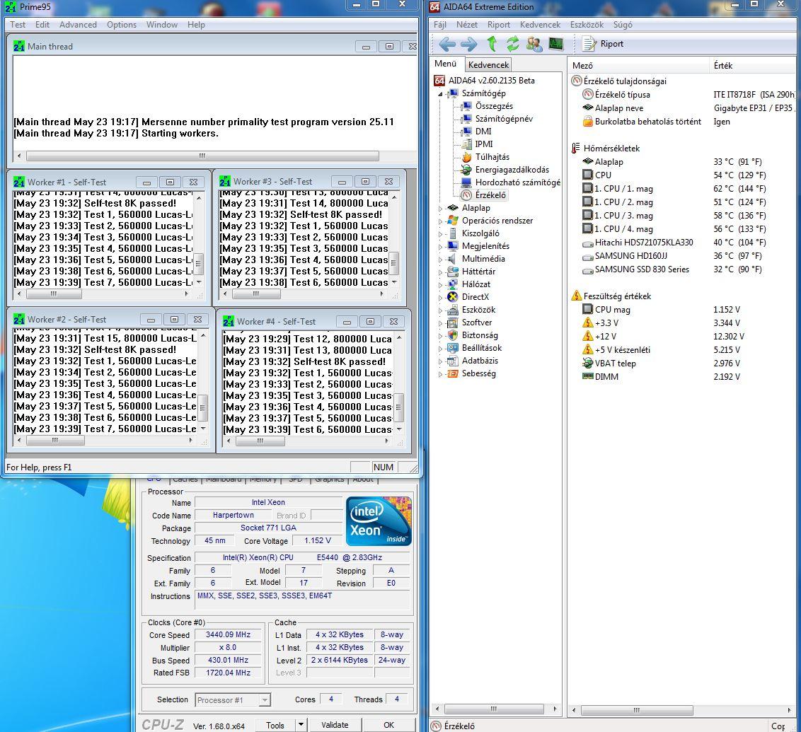Select Túlhajtás in the AIDA64 tree
The height and width of the screenshot is (732, 801).
(492, 157)
